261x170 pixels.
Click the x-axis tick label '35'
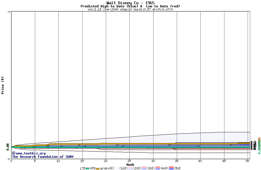(x=177, y=161)
